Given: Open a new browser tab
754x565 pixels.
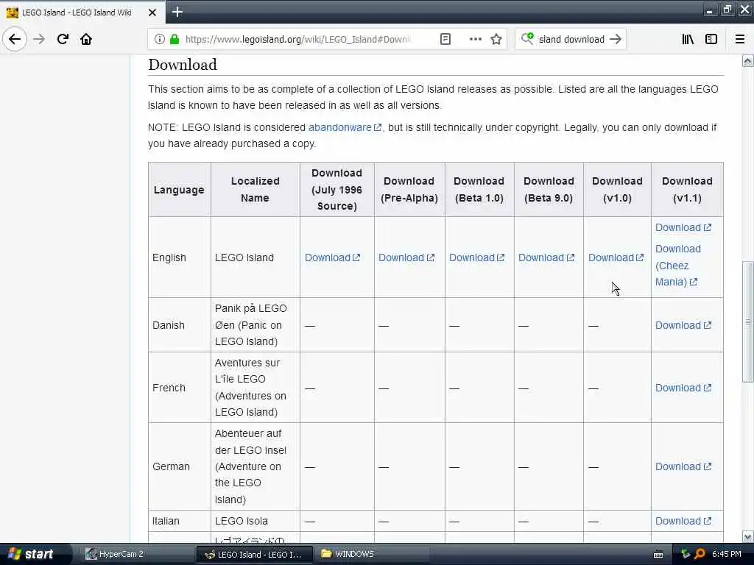Looking at the screenshot, I should (177, 12).
